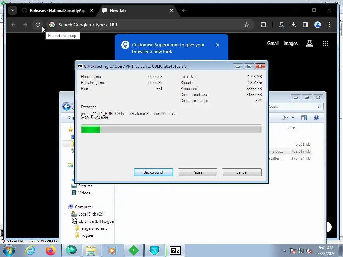Toggle the browser side panel icon
Viewport: 343px width, 257px height.
click(x=305, y=25)
